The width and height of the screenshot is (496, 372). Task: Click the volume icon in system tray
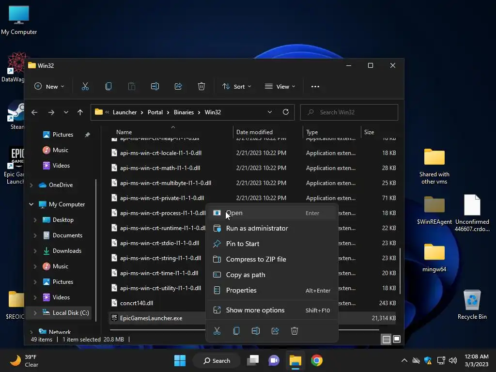point(453,360)
